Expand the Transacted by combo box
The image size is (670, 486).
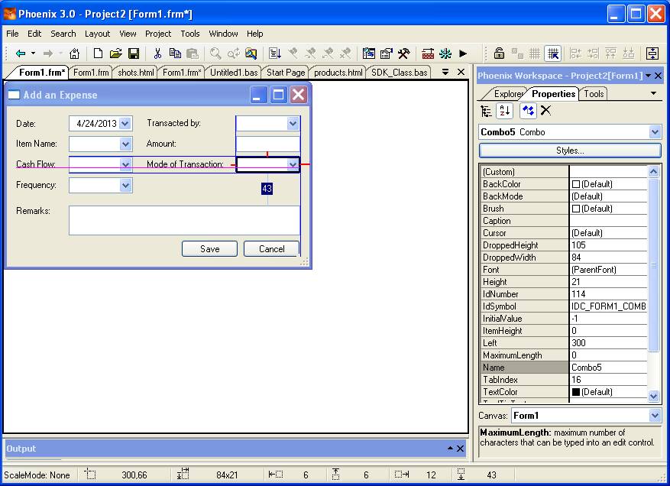[293, 124]
